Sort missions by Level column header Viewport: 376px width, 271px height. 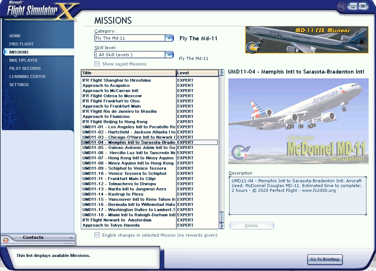pyautogui.click(x=197, y=73)
